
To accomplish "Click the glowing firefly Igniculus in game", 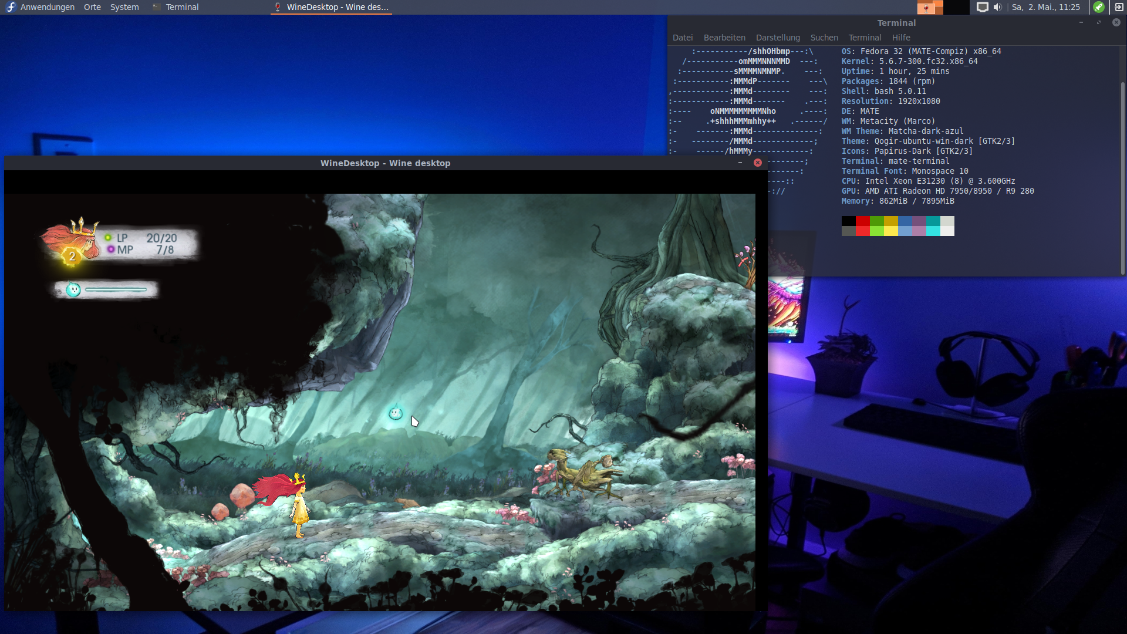I will click(x=396, y=413).
